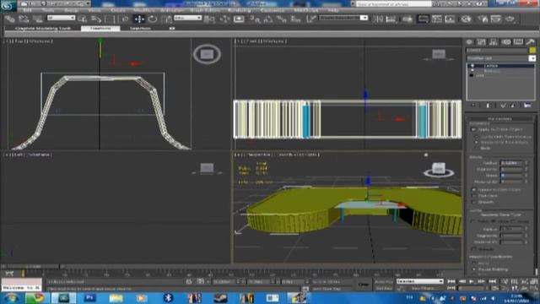
Task: Click the Unlink Selection tool
Action: click(24, 19)
